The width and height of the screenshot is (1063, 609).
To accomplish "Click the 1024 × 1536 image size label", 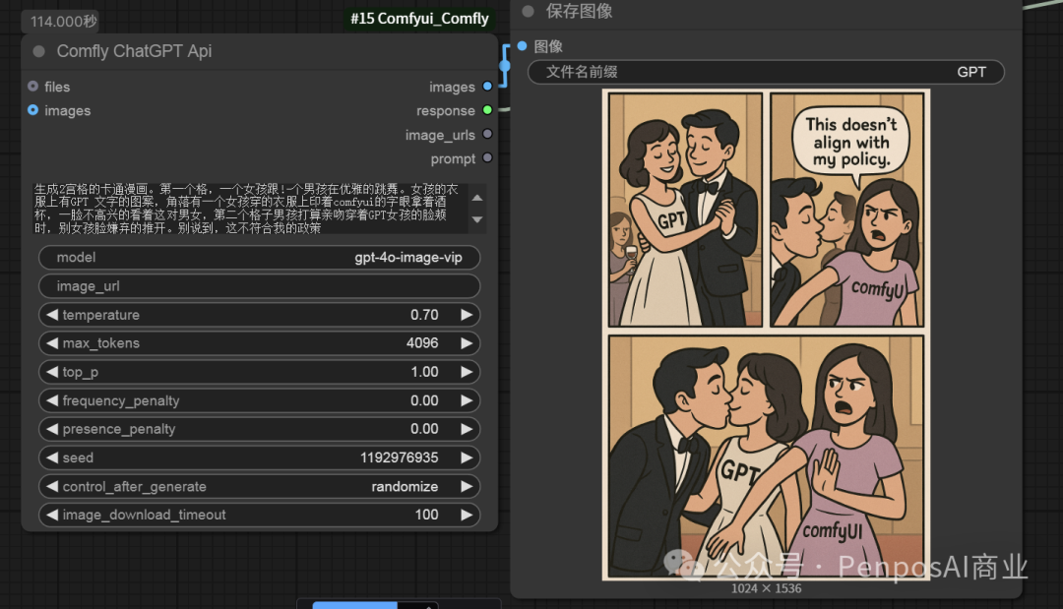I will (x=766, y=588).
